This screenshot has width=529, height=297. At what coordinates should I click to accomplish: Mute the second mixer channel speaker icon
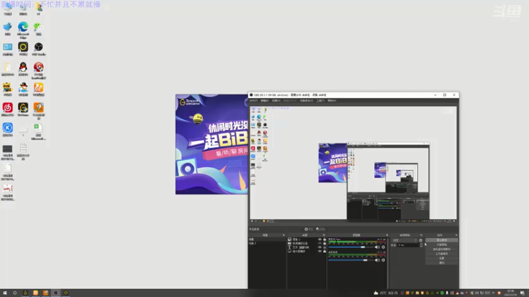click(x=377, y=260)
